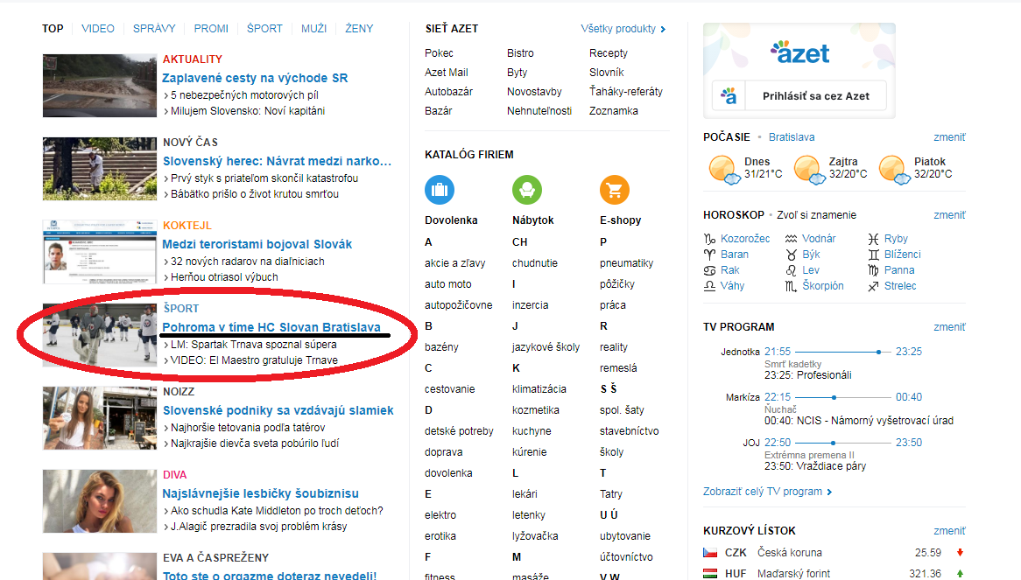Open Ťaháky-referáty link
The width and height of the screenshot is (1021, 580).
626,92
